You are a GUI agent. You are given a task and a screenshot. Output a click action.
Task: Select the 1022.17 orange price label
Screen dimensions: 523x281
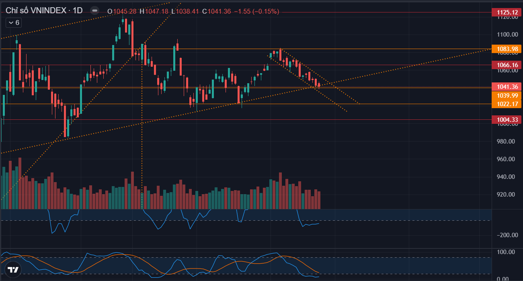coord(507,104)
